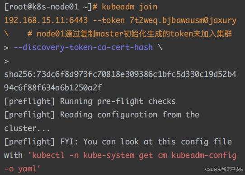The height and width of the screenshot is (175, 245).
Task: Click the -o yaml' text
Action: (x=22, y=169)
